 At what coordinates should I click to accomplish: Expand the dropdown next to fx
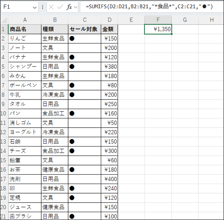click(x=76, y=7)
